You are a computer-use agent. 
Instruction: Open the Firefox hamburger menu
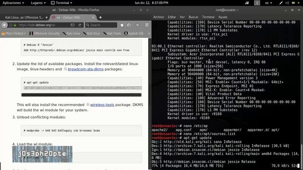coord(147,25)
